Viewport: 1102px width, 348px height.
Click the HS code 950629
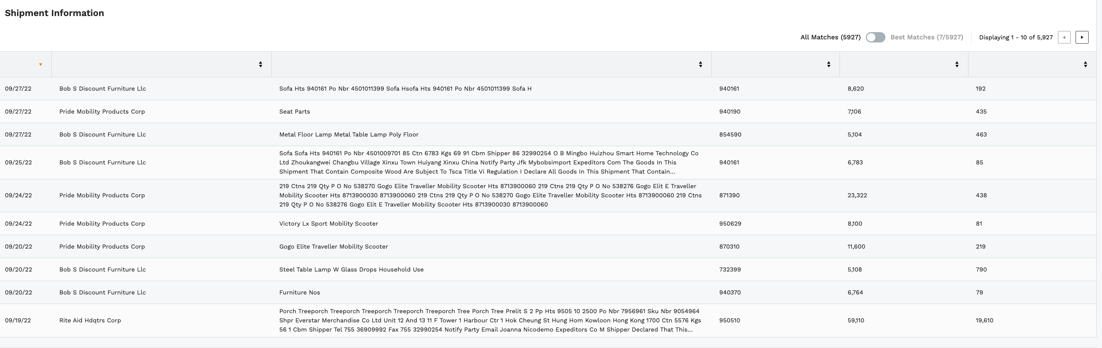tap(730, 224)
